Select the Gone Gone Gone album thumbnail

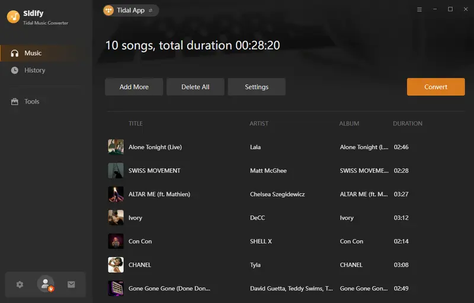click(x=116, y=288)
